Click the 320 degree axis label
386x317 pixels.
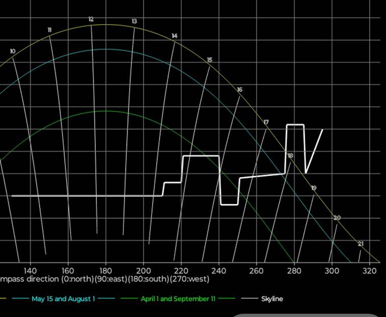369,271
